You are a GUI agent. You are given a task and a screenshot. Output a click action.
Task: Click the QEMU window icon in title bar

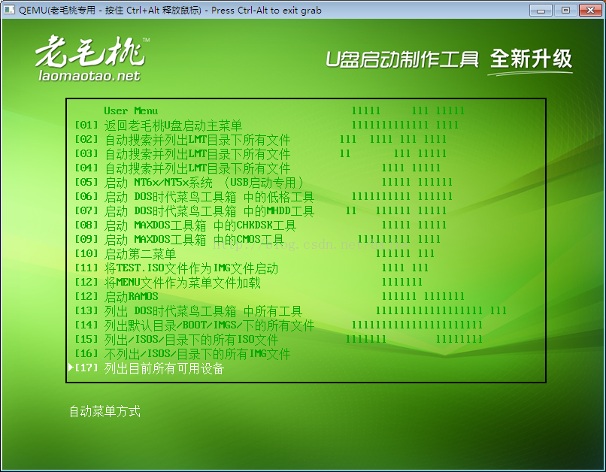click(x=9, y=10)
